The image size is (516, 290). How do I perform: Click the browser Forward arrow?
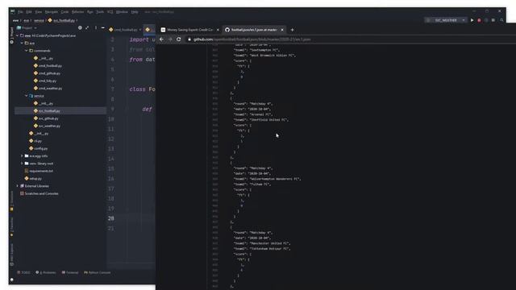click(170, 39)
